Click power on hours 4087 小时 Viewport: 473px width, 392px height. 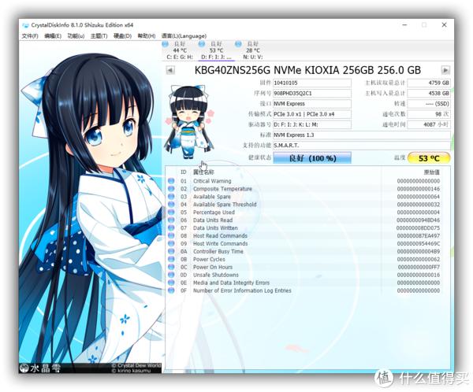tap(429, 124)
